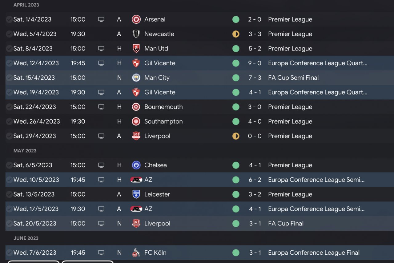Screen dimensions: 394x263
Task: Click the Leicester club crest
Action: point(136,194)
